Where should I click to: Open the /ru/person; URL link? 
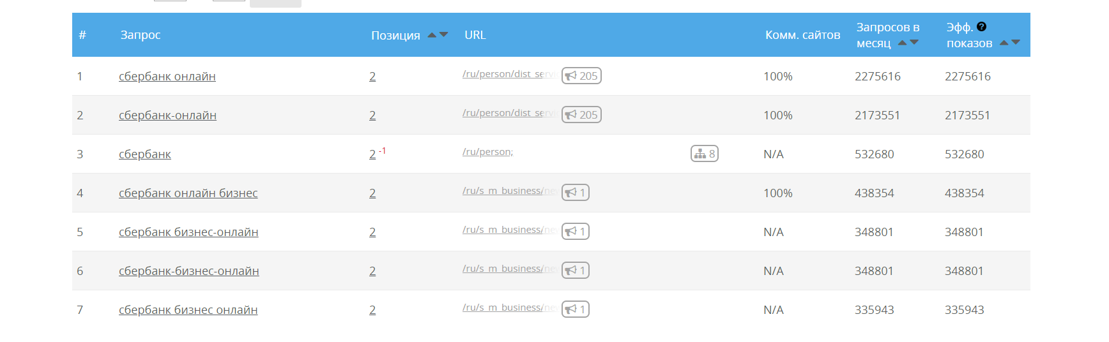click(488, 152)
